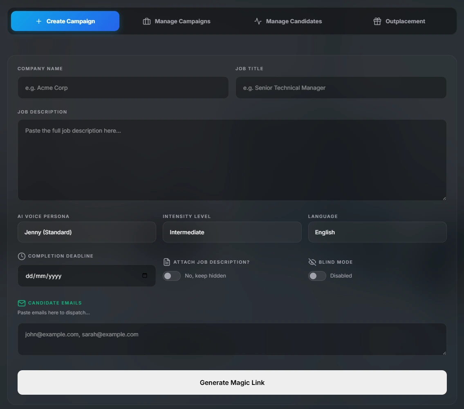Click the 'Language' label
This screenshot has width=464, height=409.
pos(323,216)
